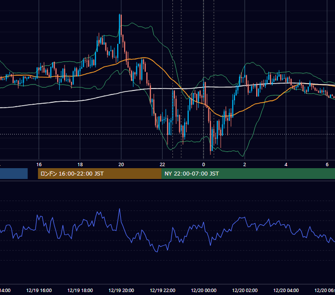Click the hour 6 axis label
Screen dimensions: 335x295
(327, 165)
